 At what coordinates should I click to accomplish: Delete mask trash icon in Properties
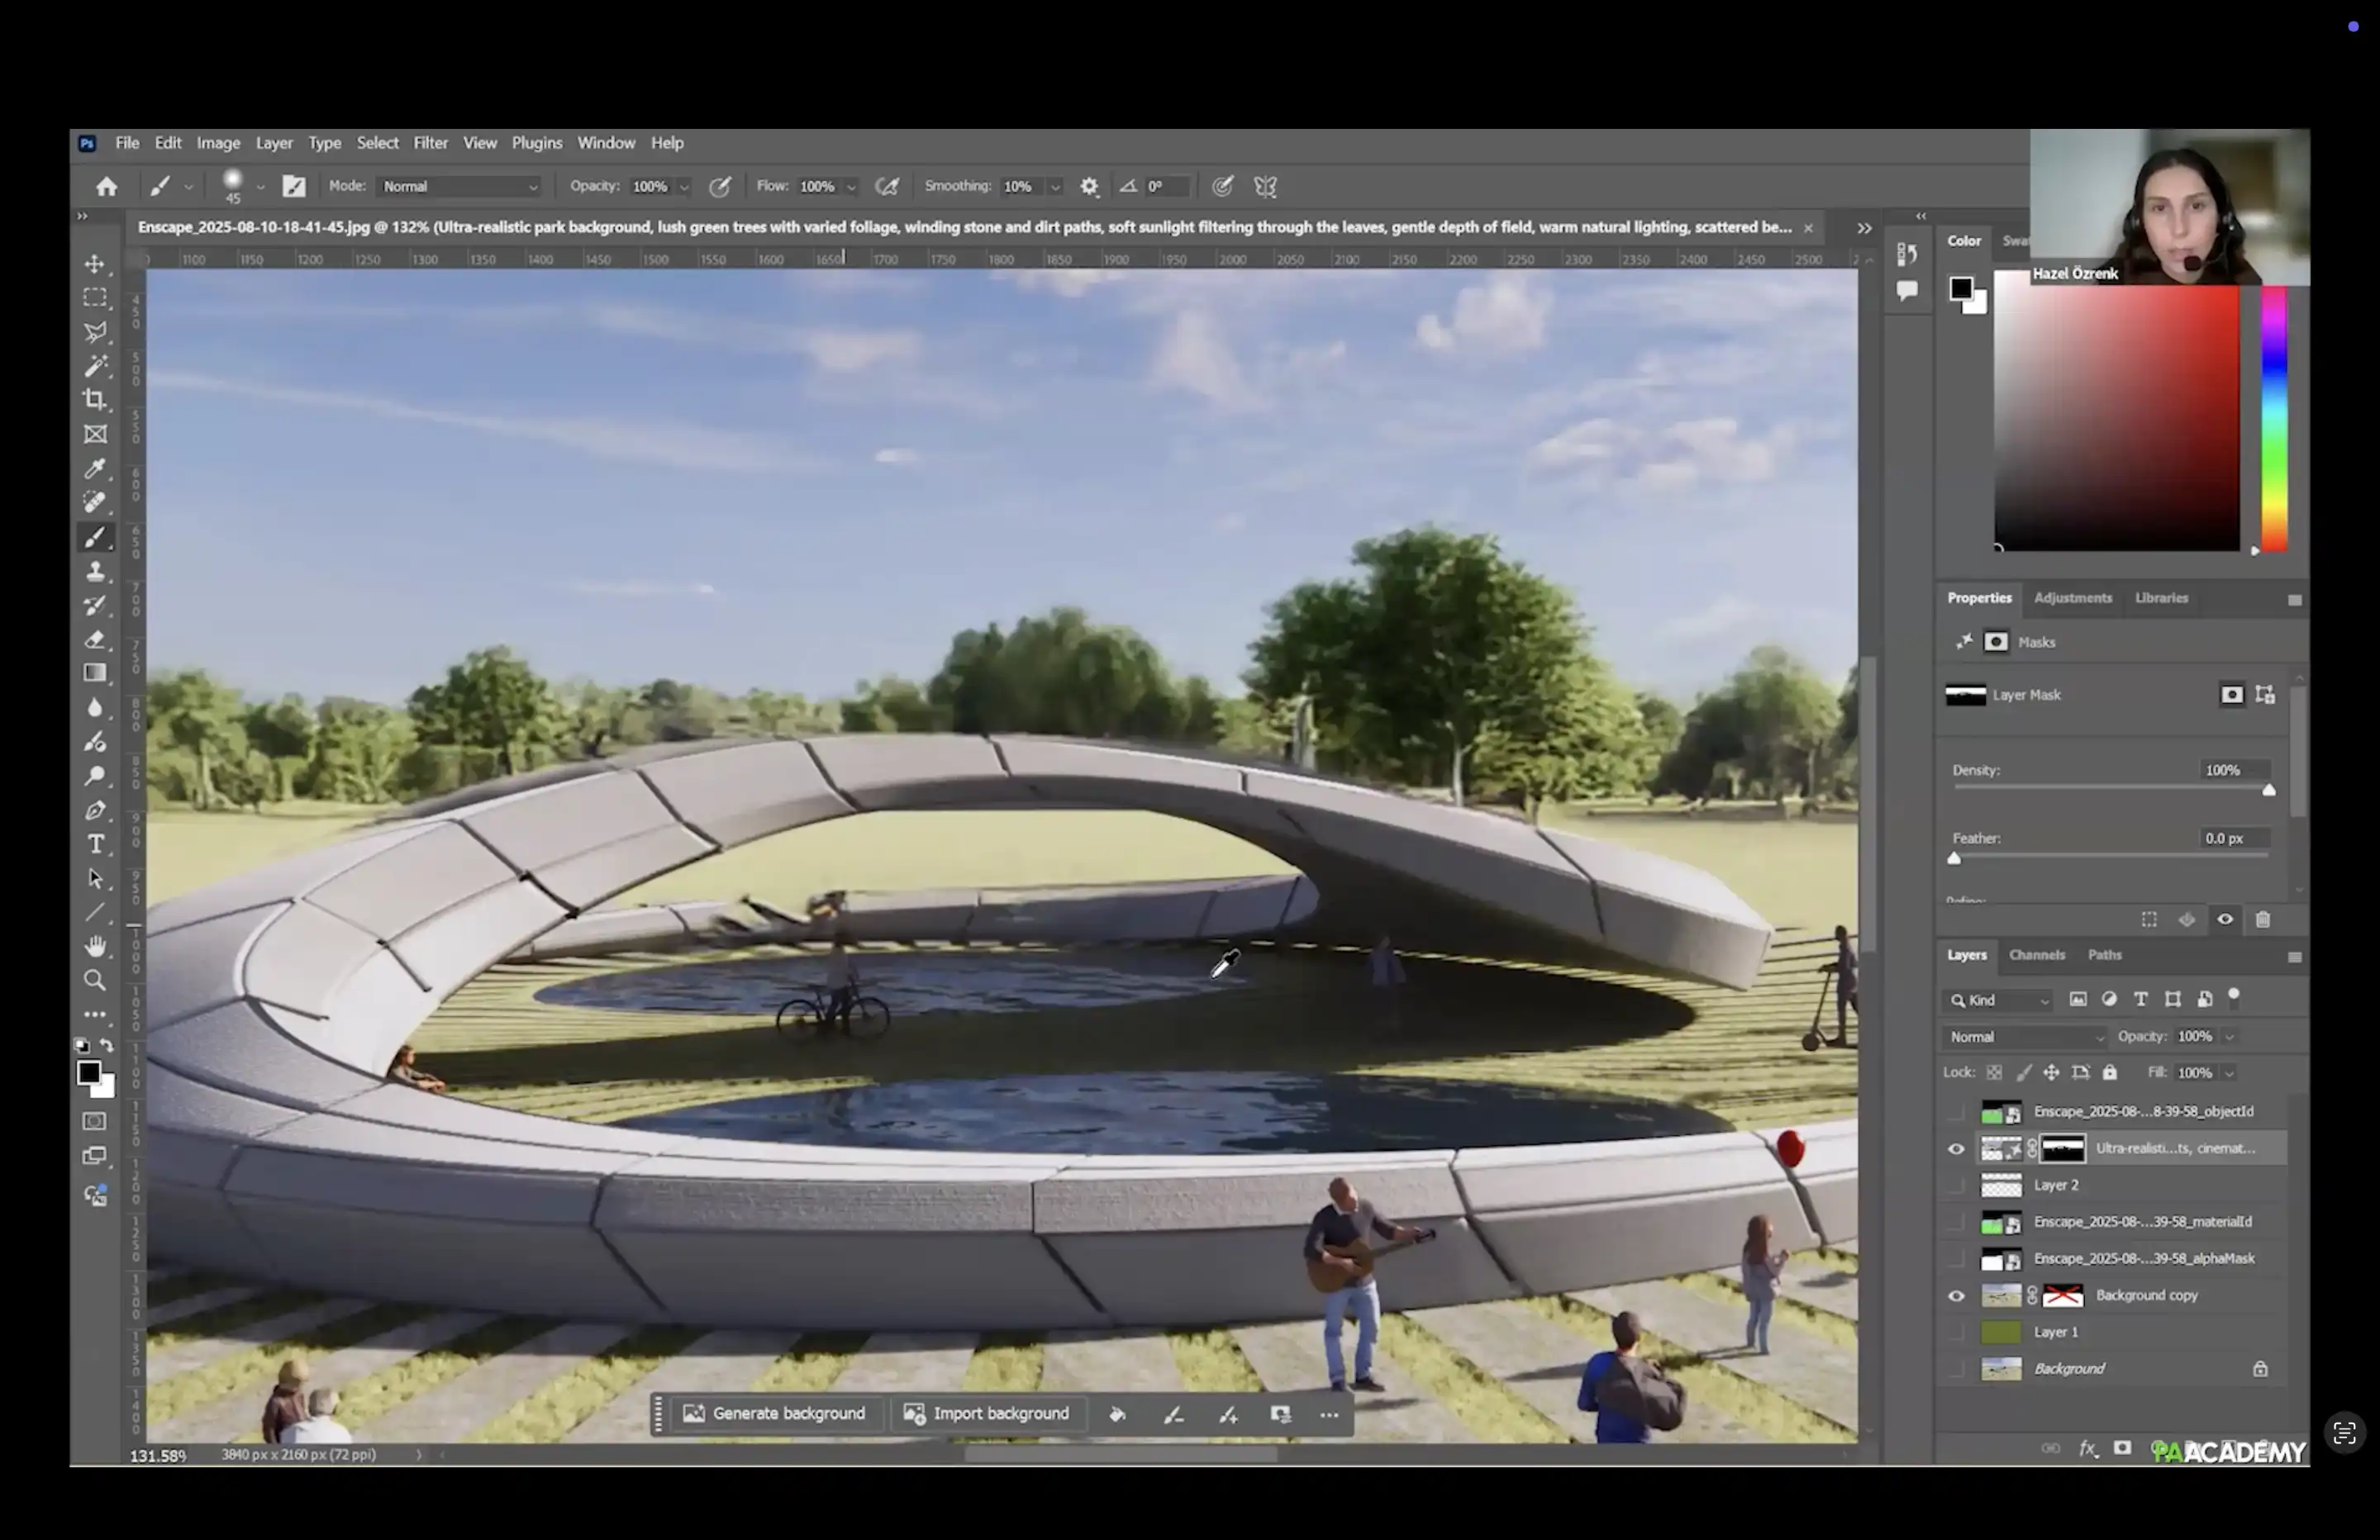[2263, 919]
